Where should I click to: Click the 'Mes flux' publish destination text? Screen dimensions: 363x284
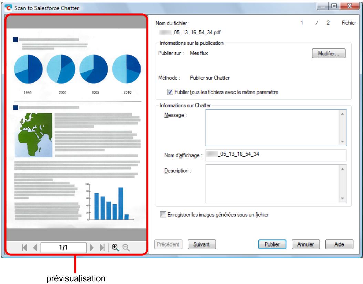(199, 53)
